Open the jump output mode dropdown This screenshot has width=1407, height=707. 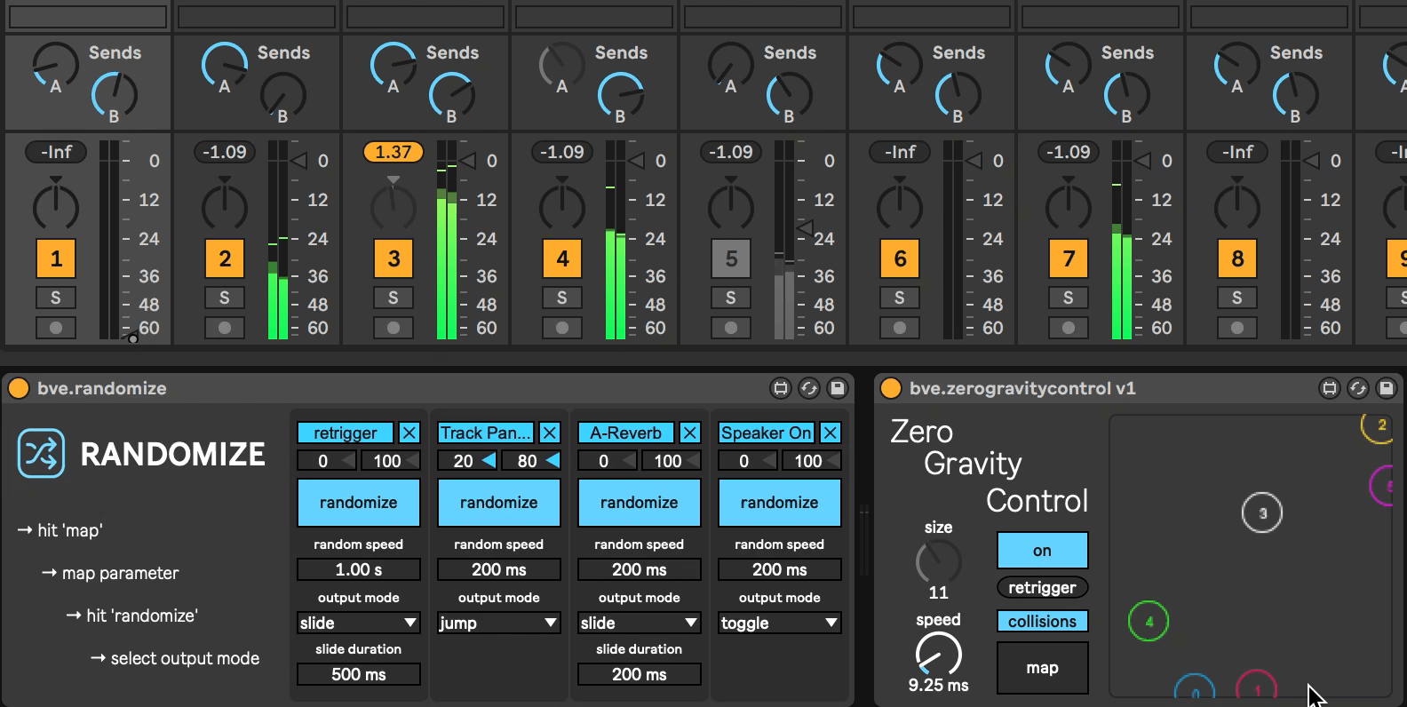(x=498, y=623)
